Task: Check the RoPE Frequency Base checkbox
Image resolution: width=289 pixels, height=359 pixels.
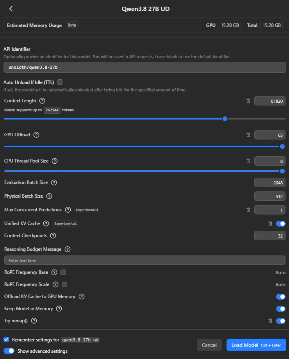Action: [63, 272]
